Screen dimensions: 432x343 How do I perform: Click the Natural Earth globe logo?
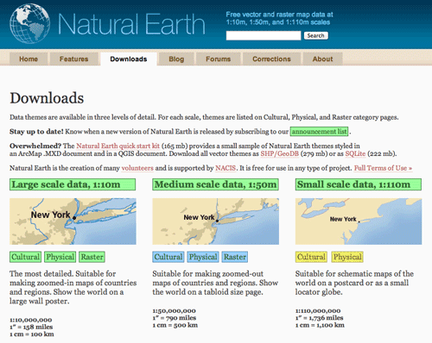coord(29,24)
